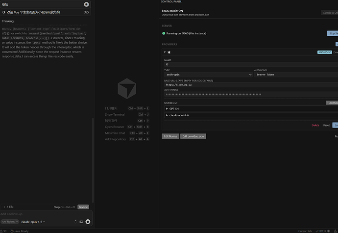Click the Edit providers.json button

tap(193, 136)
